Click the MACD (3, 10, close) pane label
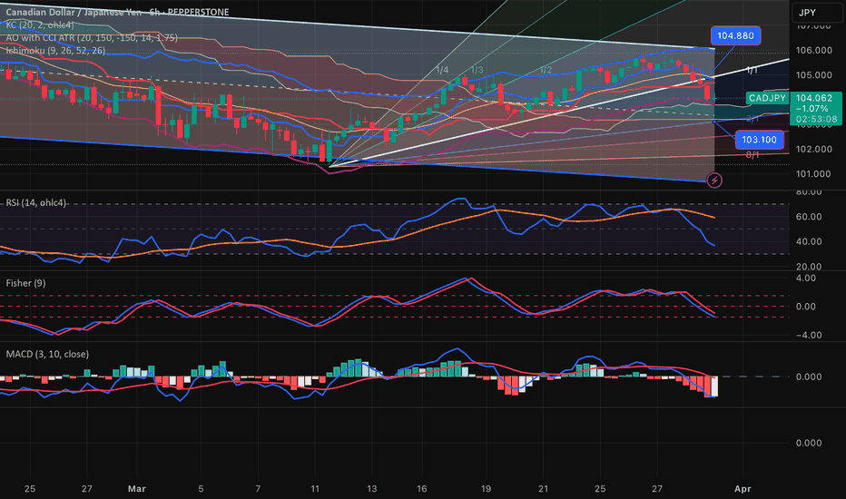846x499 pixels. pyautogui.click(x=47, y=355)
